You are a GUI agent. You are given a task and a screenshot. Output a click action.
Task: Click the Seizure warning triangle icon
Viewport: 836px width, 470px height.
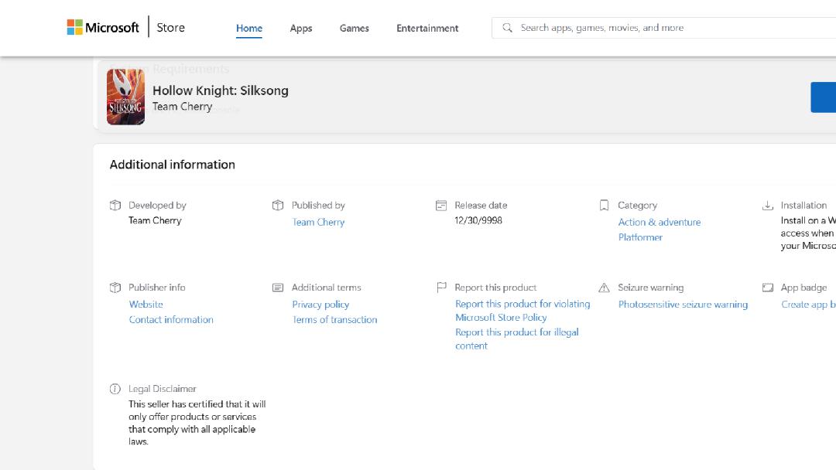pyautogui.click(x=604, y=288)
